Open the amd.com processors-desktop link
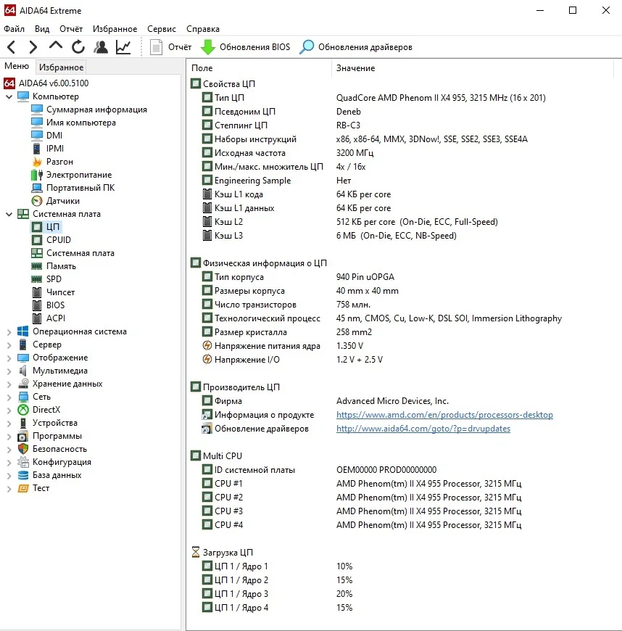The image size is (622, 631). click(444, 415)
